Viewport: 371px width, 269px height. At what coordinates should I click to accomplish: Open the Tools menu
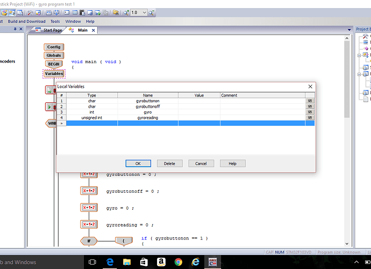[x=55, y=22]
